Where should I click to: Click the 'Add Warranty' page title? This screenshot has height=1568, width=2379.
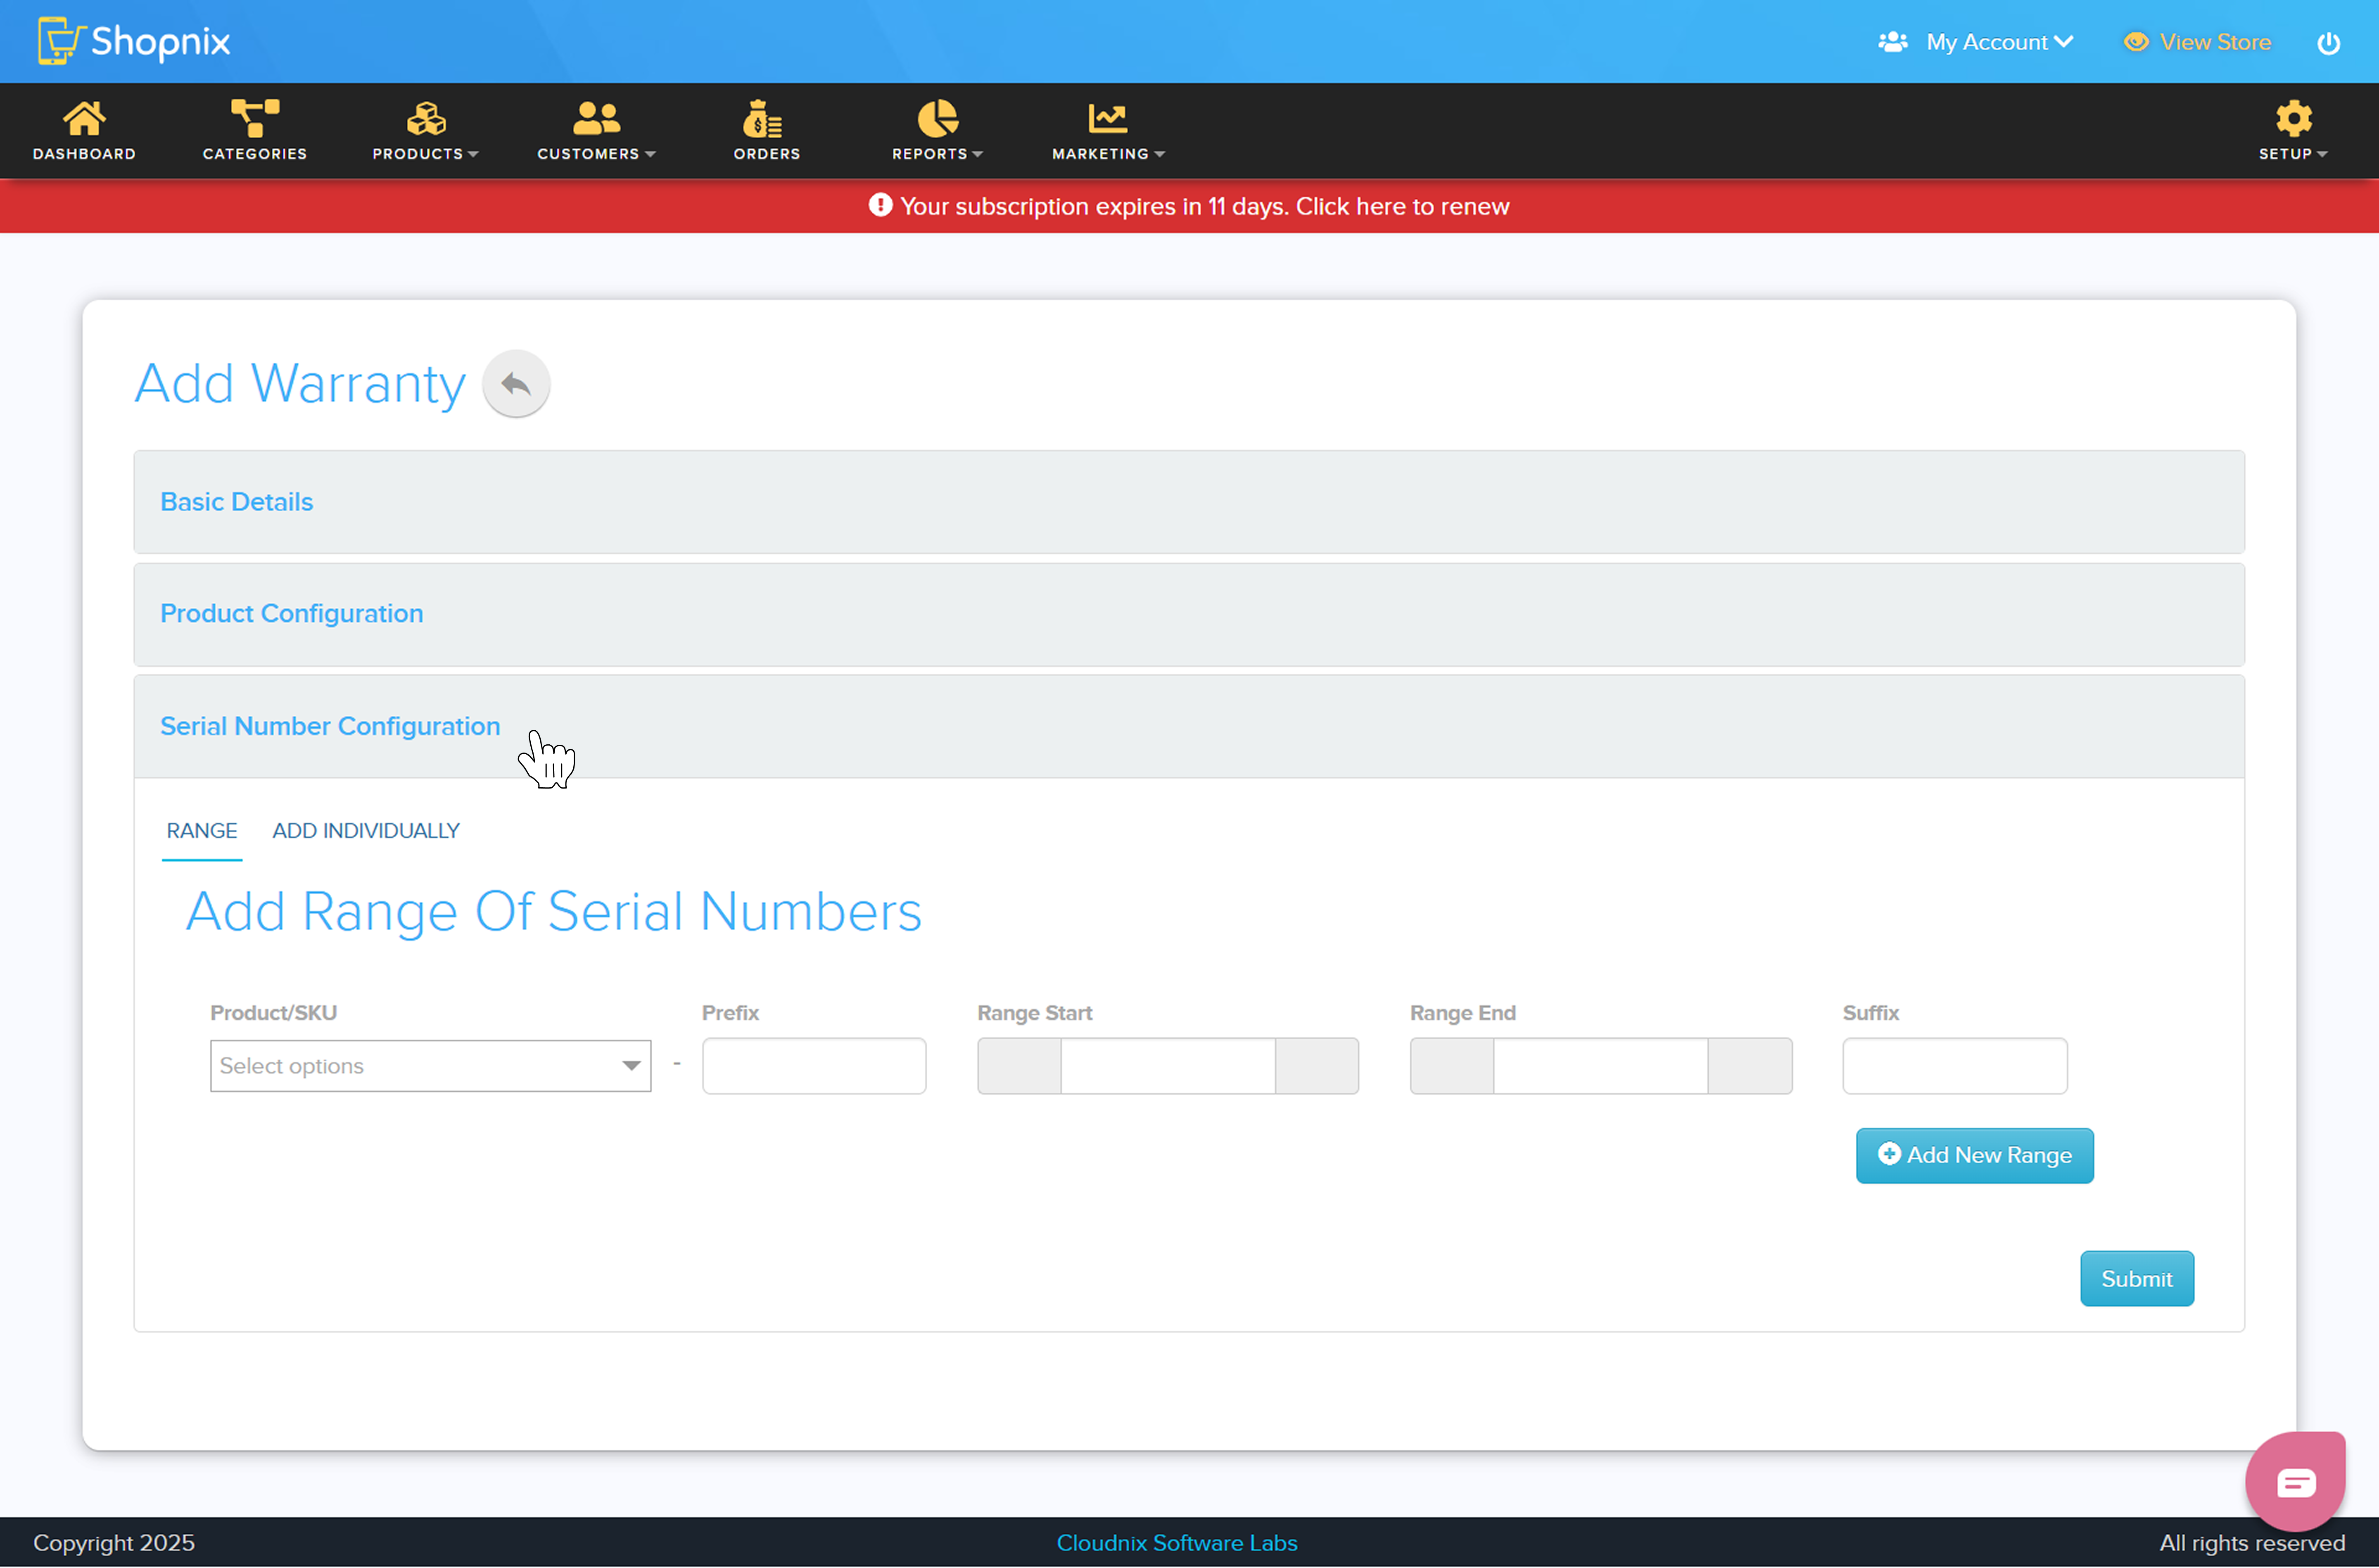pyautogui.click(x=300, y=384)
